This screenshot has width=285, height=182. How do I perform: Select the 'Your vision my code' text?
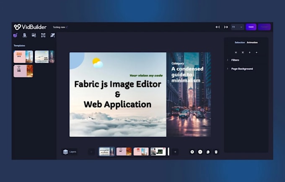tap(146, 76)
